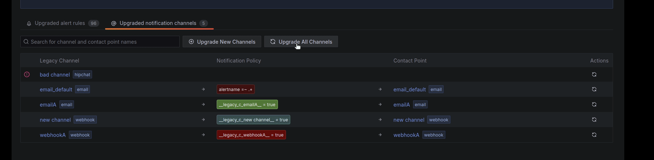The height and width of the screenshot is (160, 654).
Task: Open the bad channel legacy link
Action: (55, 74)
